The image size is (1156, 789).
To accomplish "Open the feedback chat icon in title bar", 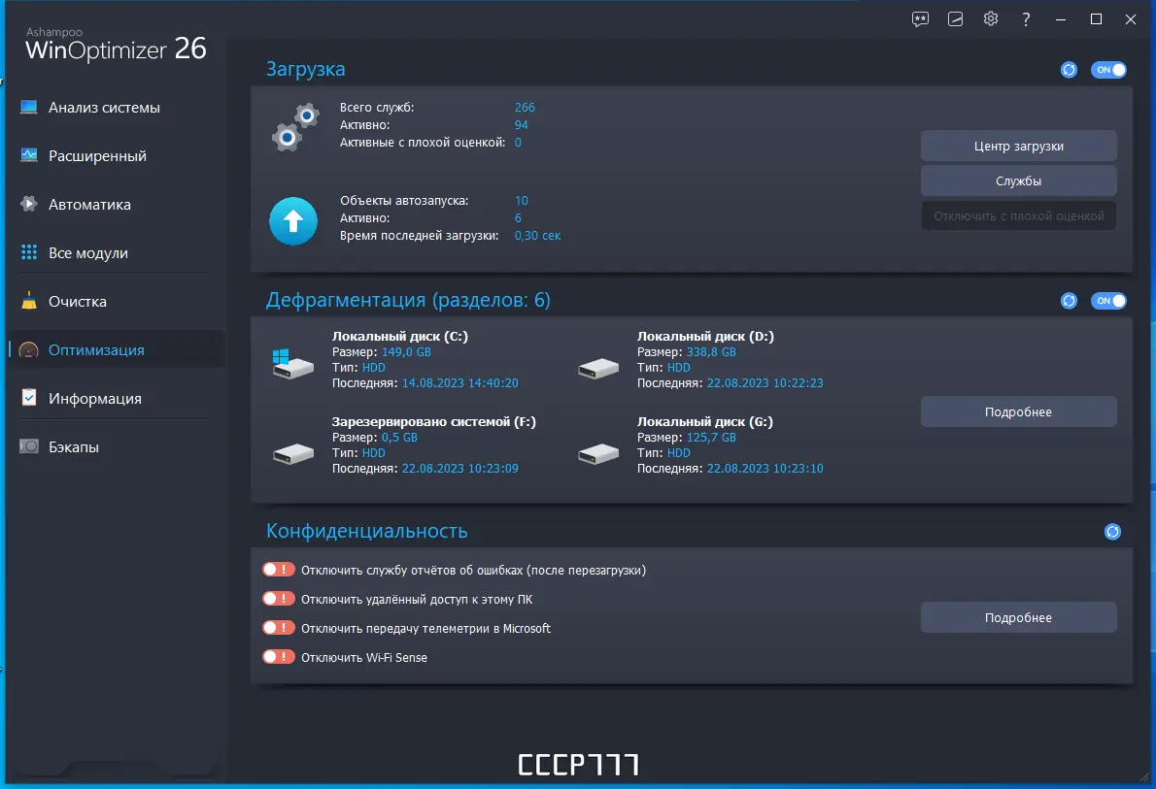I will pos(920,19).
